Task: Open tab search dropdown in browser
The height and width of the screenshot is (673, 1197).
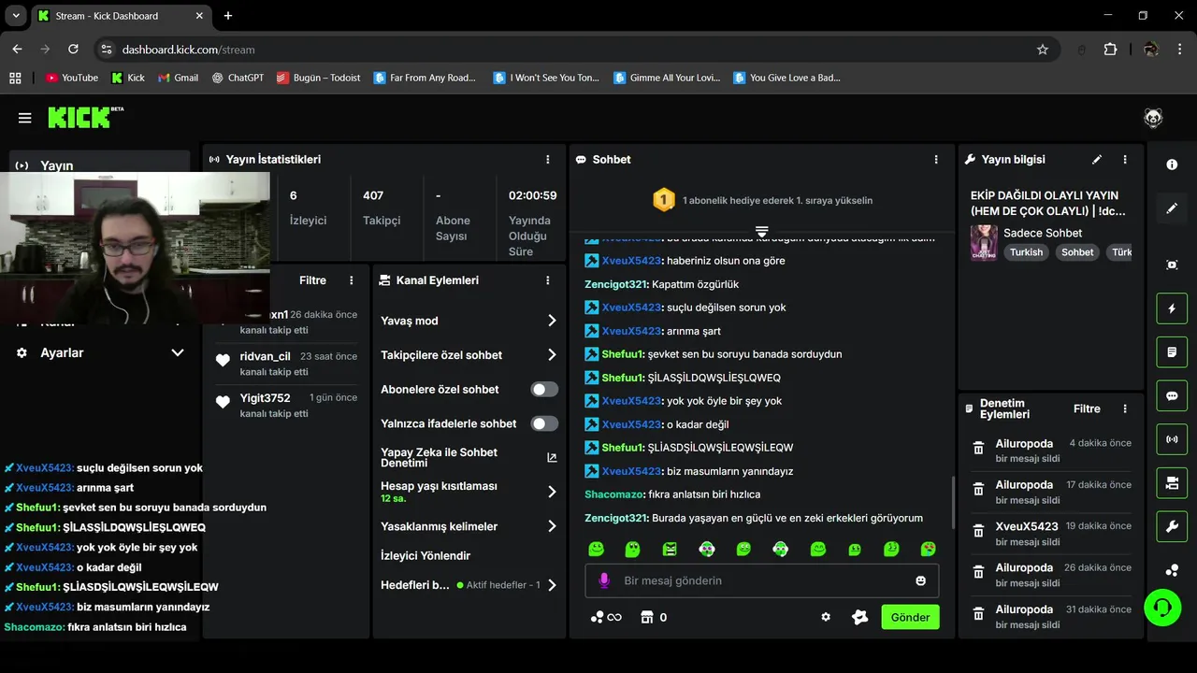Action: 16,16
